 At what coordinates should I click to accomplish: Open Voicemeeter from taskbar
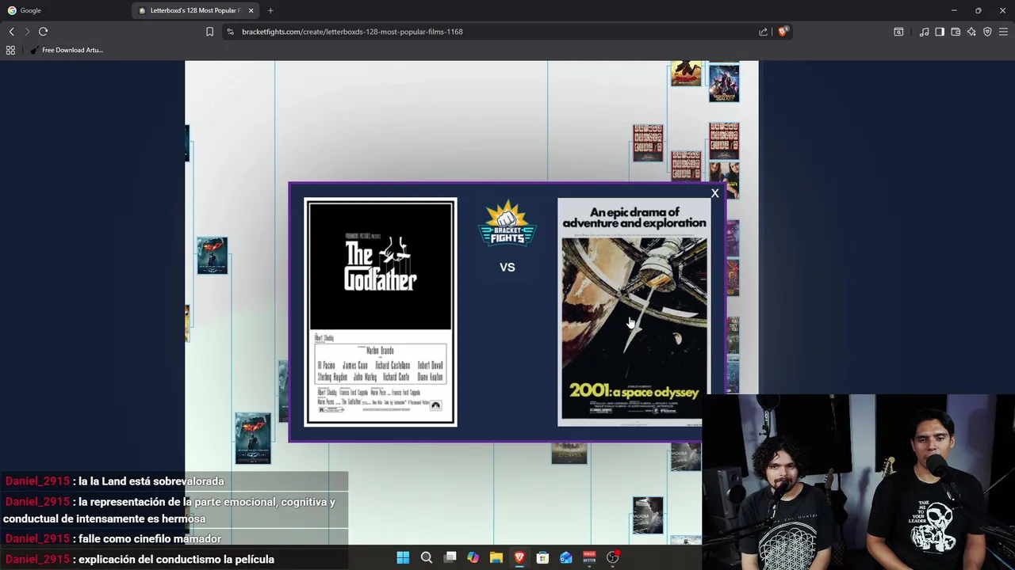click(x=589, y=558)
